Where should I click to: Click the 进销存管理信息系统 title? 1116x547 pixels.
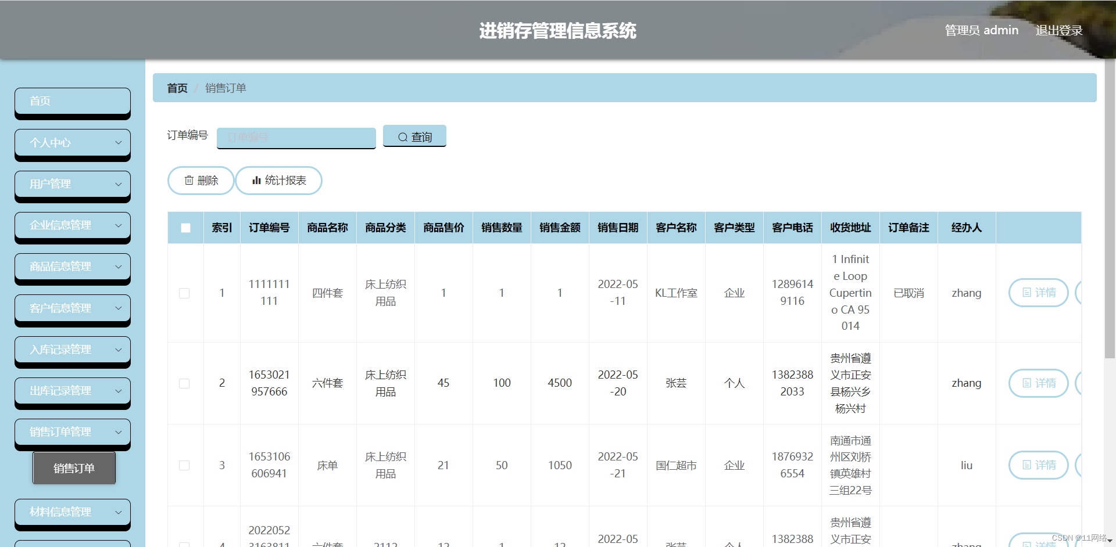point(557,31)
